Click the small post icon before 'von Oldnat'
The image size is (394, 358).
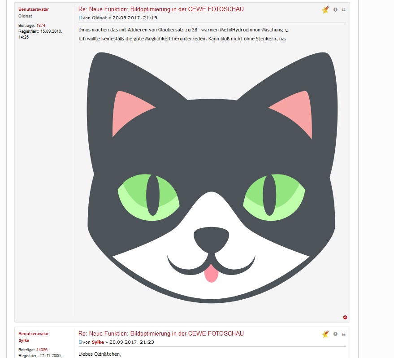(80, 17)
